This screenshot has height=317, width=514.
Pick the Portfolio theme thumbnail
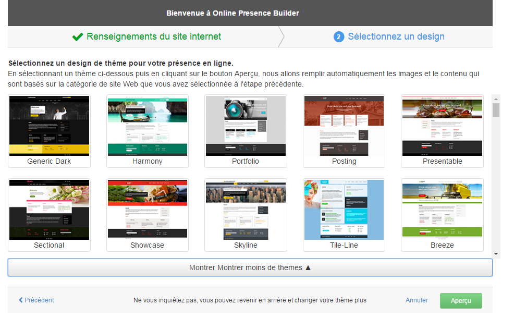(x=246, y=126)
